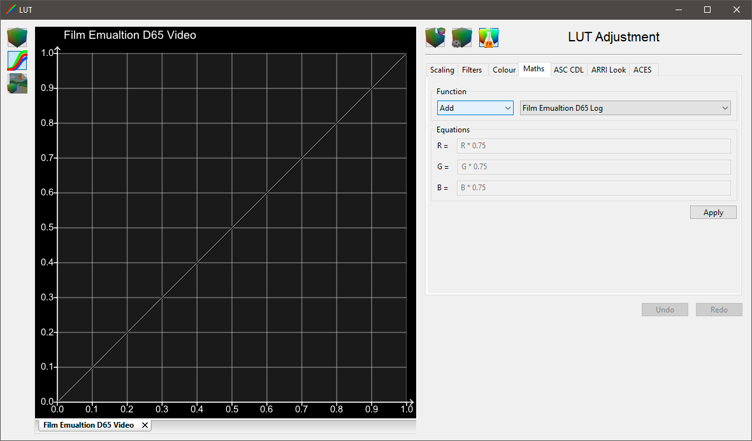Open the Colour tab

coord(503,69)
